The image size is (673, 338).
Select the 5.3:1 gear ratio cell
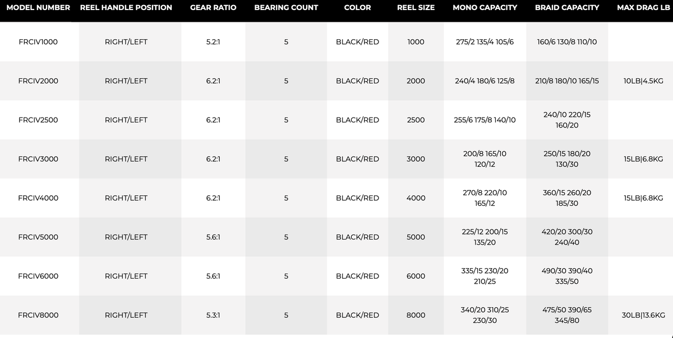tap(213, 315)
